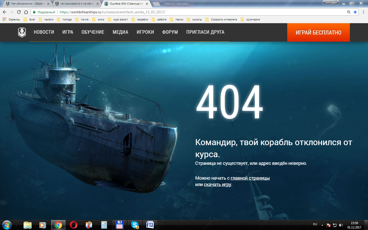This screenshot has width=368, height=230.
Task: Show hidden tray icons arrow
Action: [x=322, y=225]
